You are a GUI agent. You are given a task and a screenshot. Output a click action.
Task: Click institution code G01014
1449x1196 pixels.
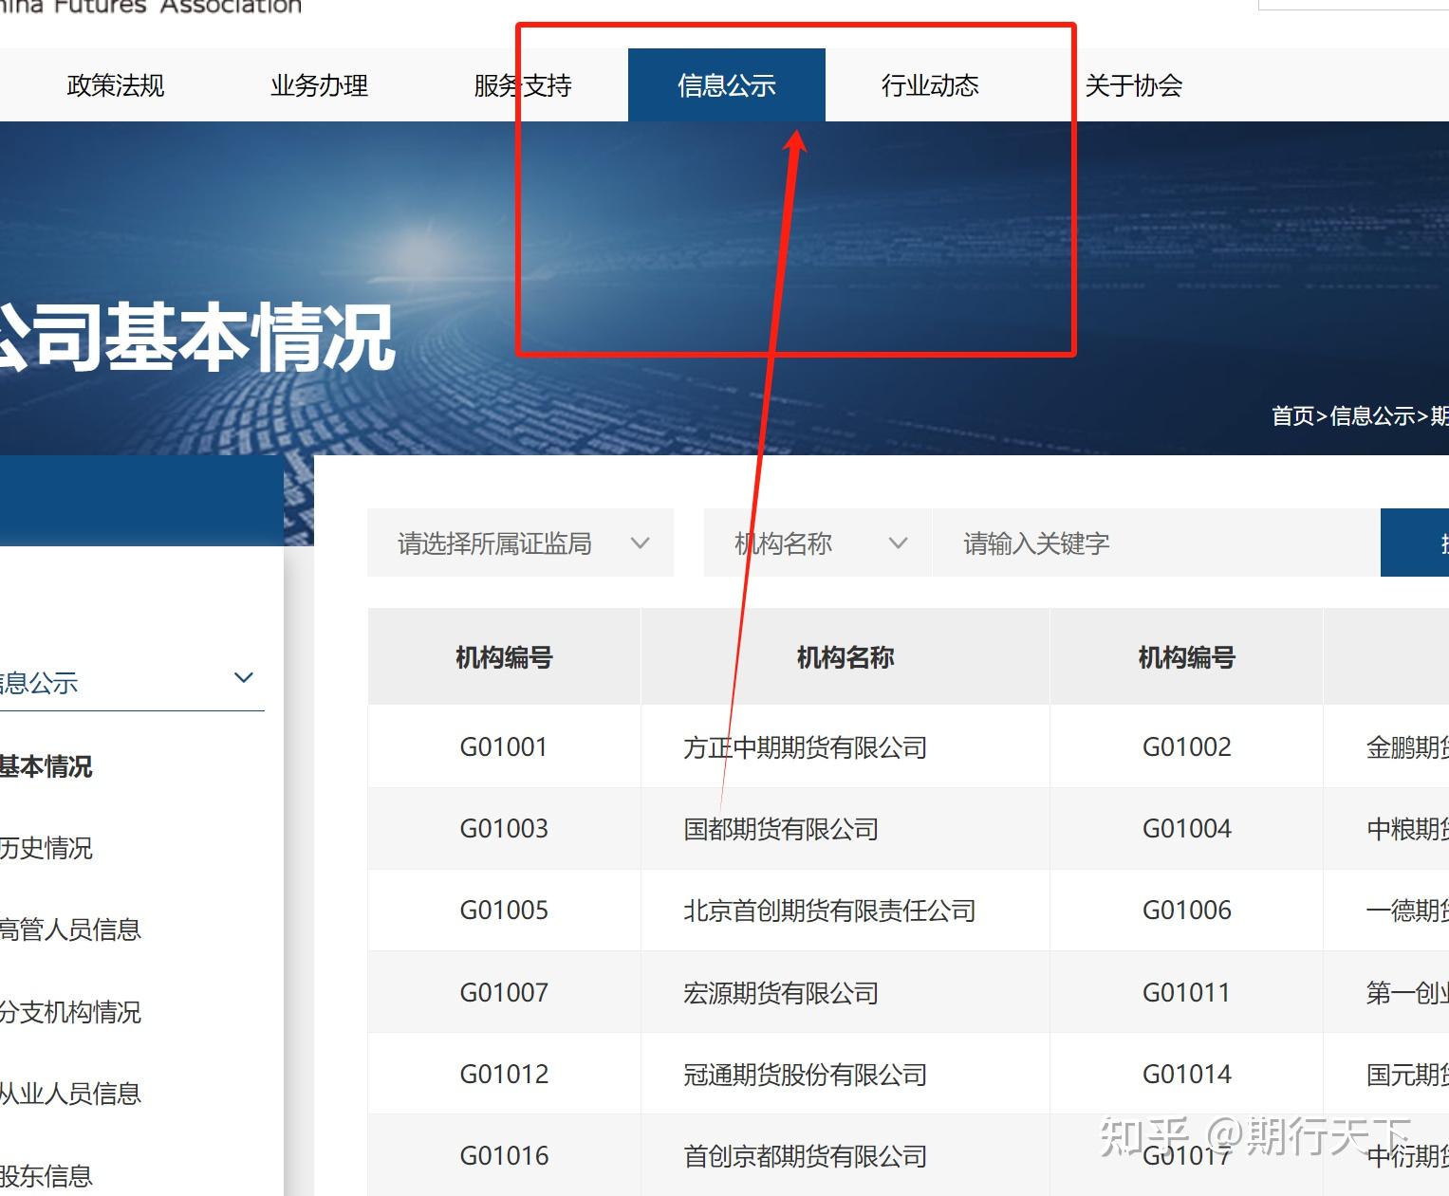(1187, 1075)
